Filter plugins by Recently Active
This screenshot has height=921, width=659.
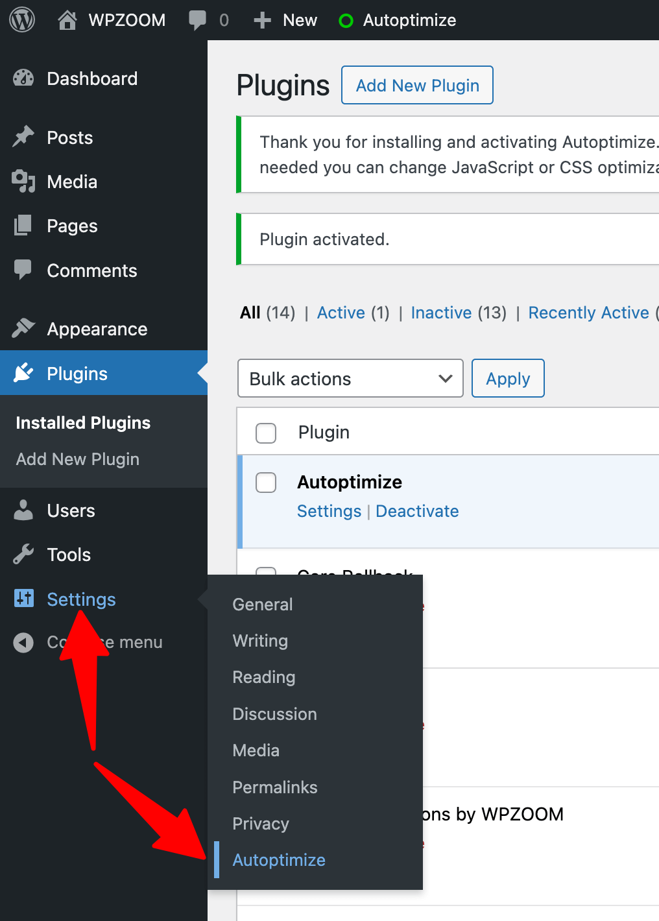588,313
